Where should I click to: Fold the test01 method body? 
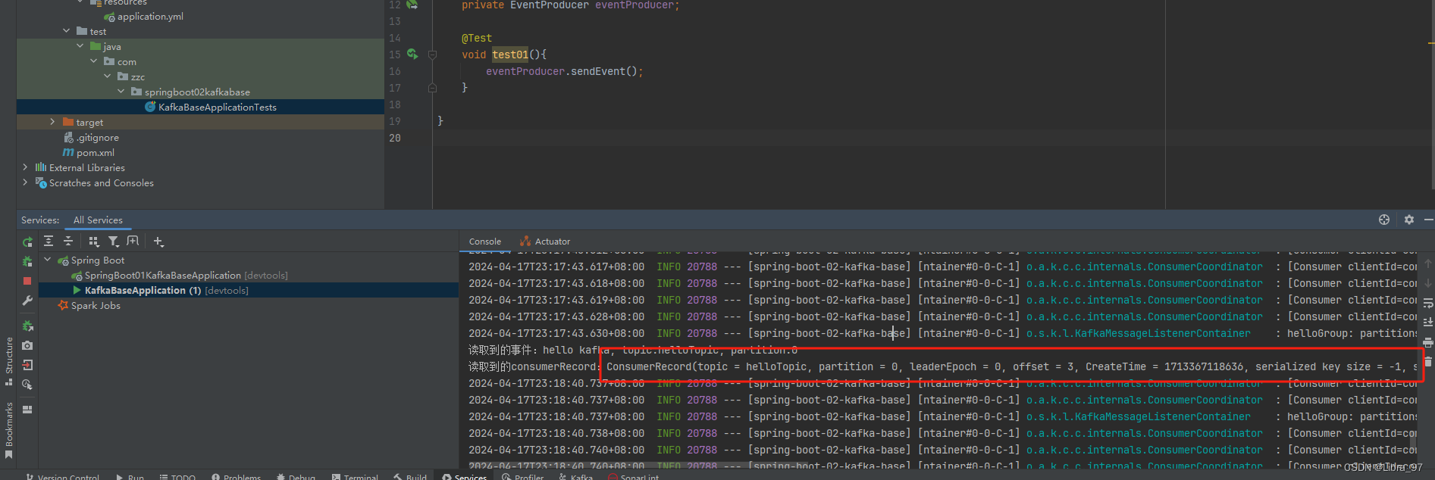pyautogui.click(x=432, y=55)
